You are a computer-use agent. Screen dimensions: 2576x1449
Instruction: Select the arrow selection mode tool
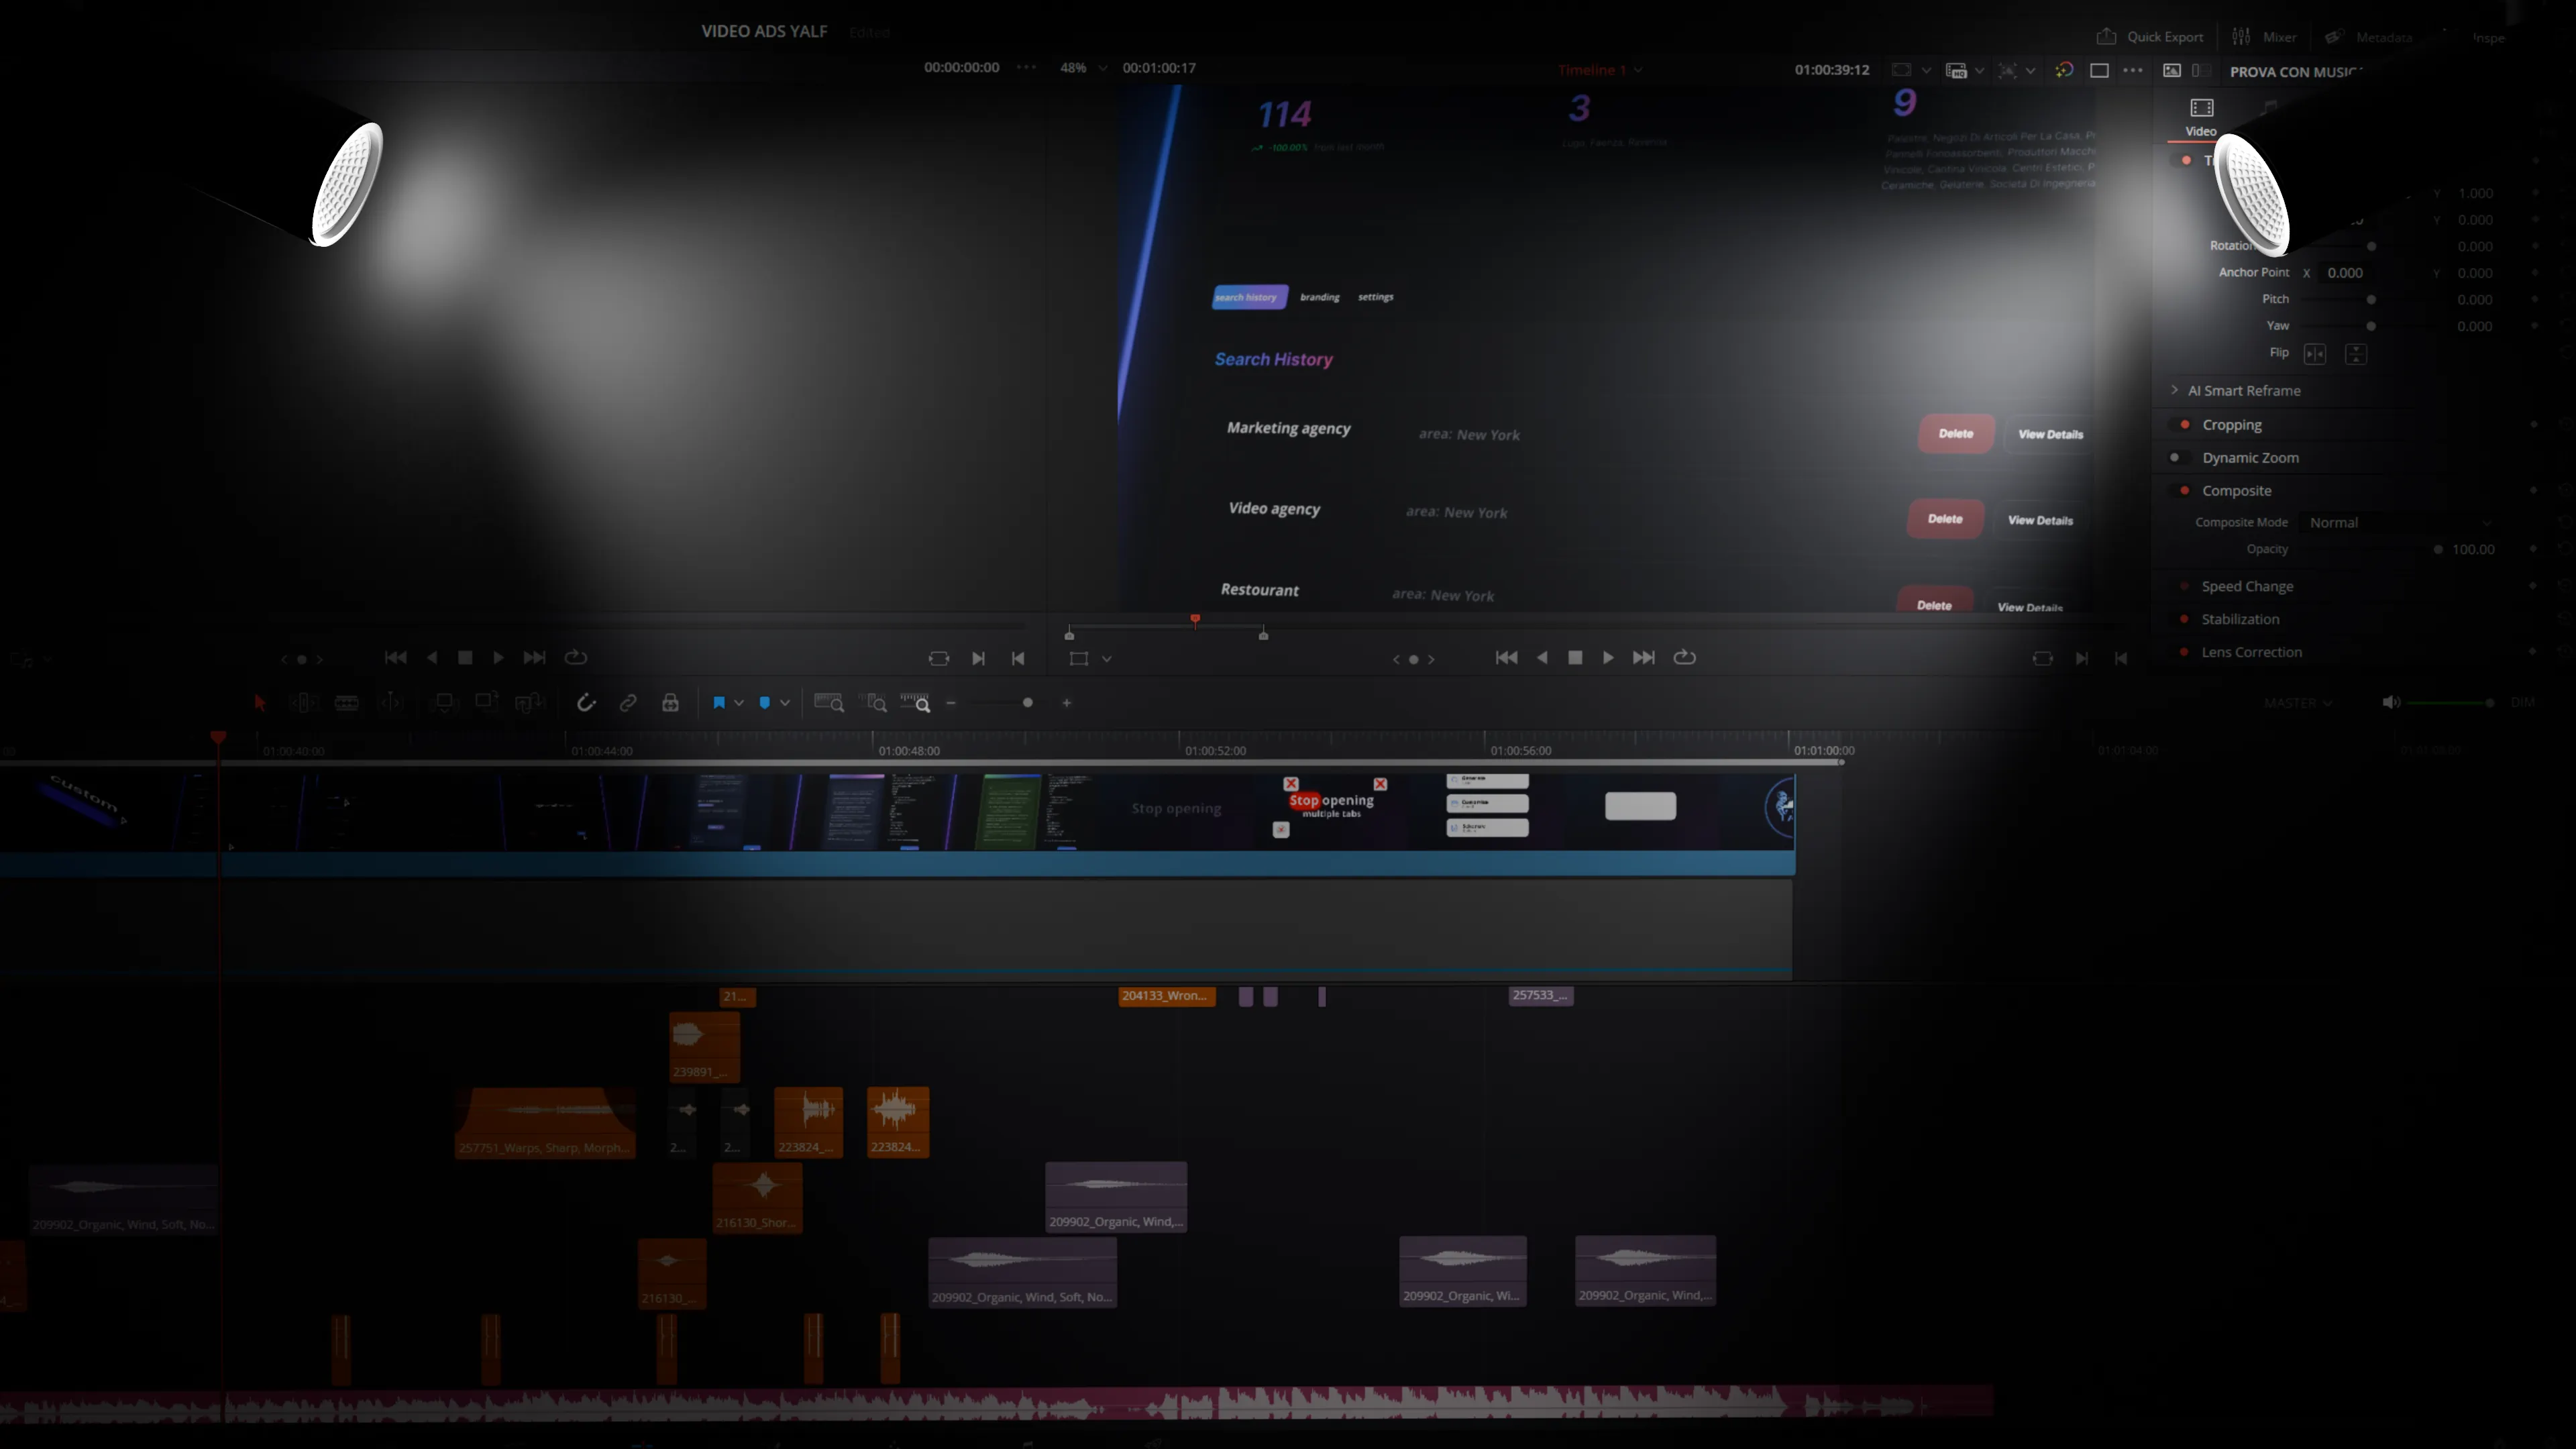[260, 703]
